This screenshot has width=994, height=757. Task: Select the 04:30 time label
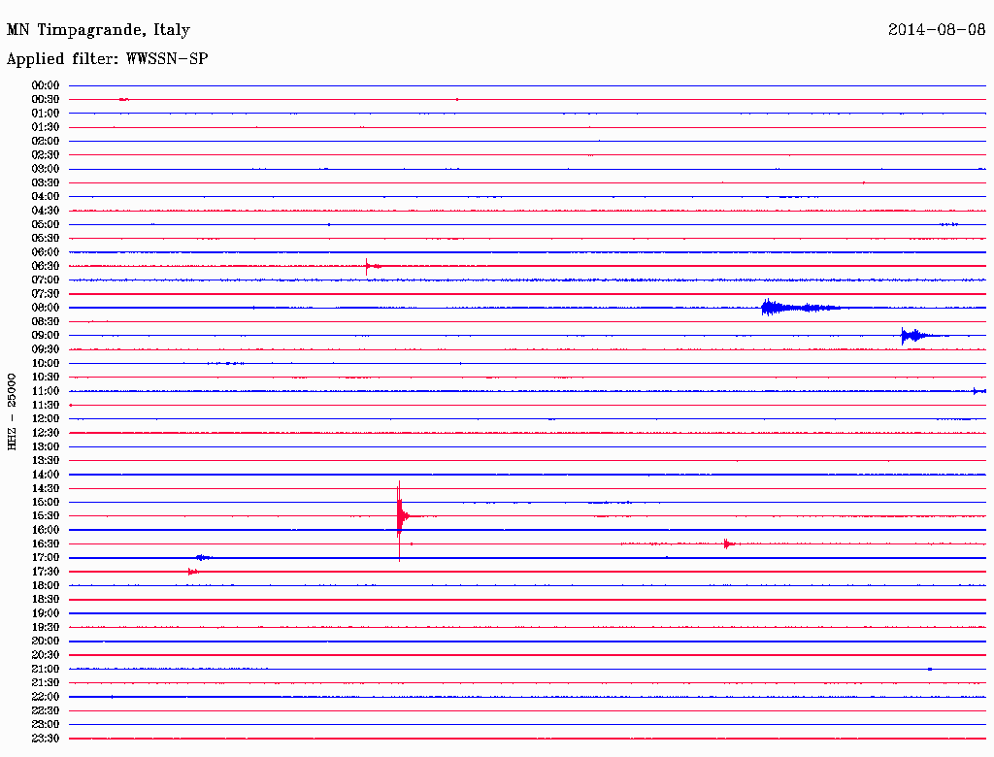tap(46, 211)
